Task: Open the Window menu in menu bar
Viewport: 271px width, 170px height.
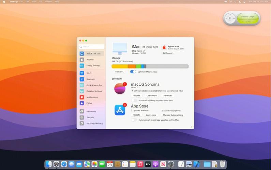Action: click(48, 2)
